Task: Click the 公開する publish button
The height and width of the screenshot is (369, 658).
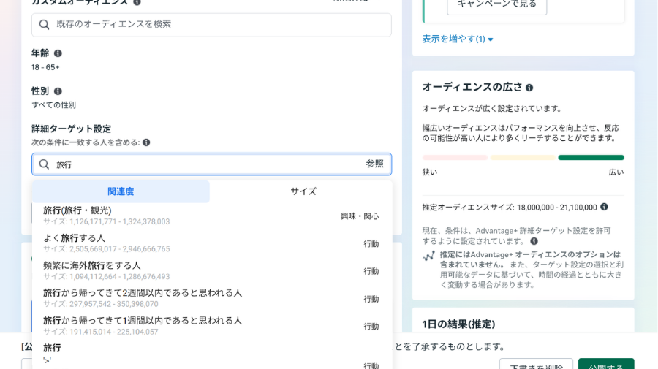Action: click(606, 365)
